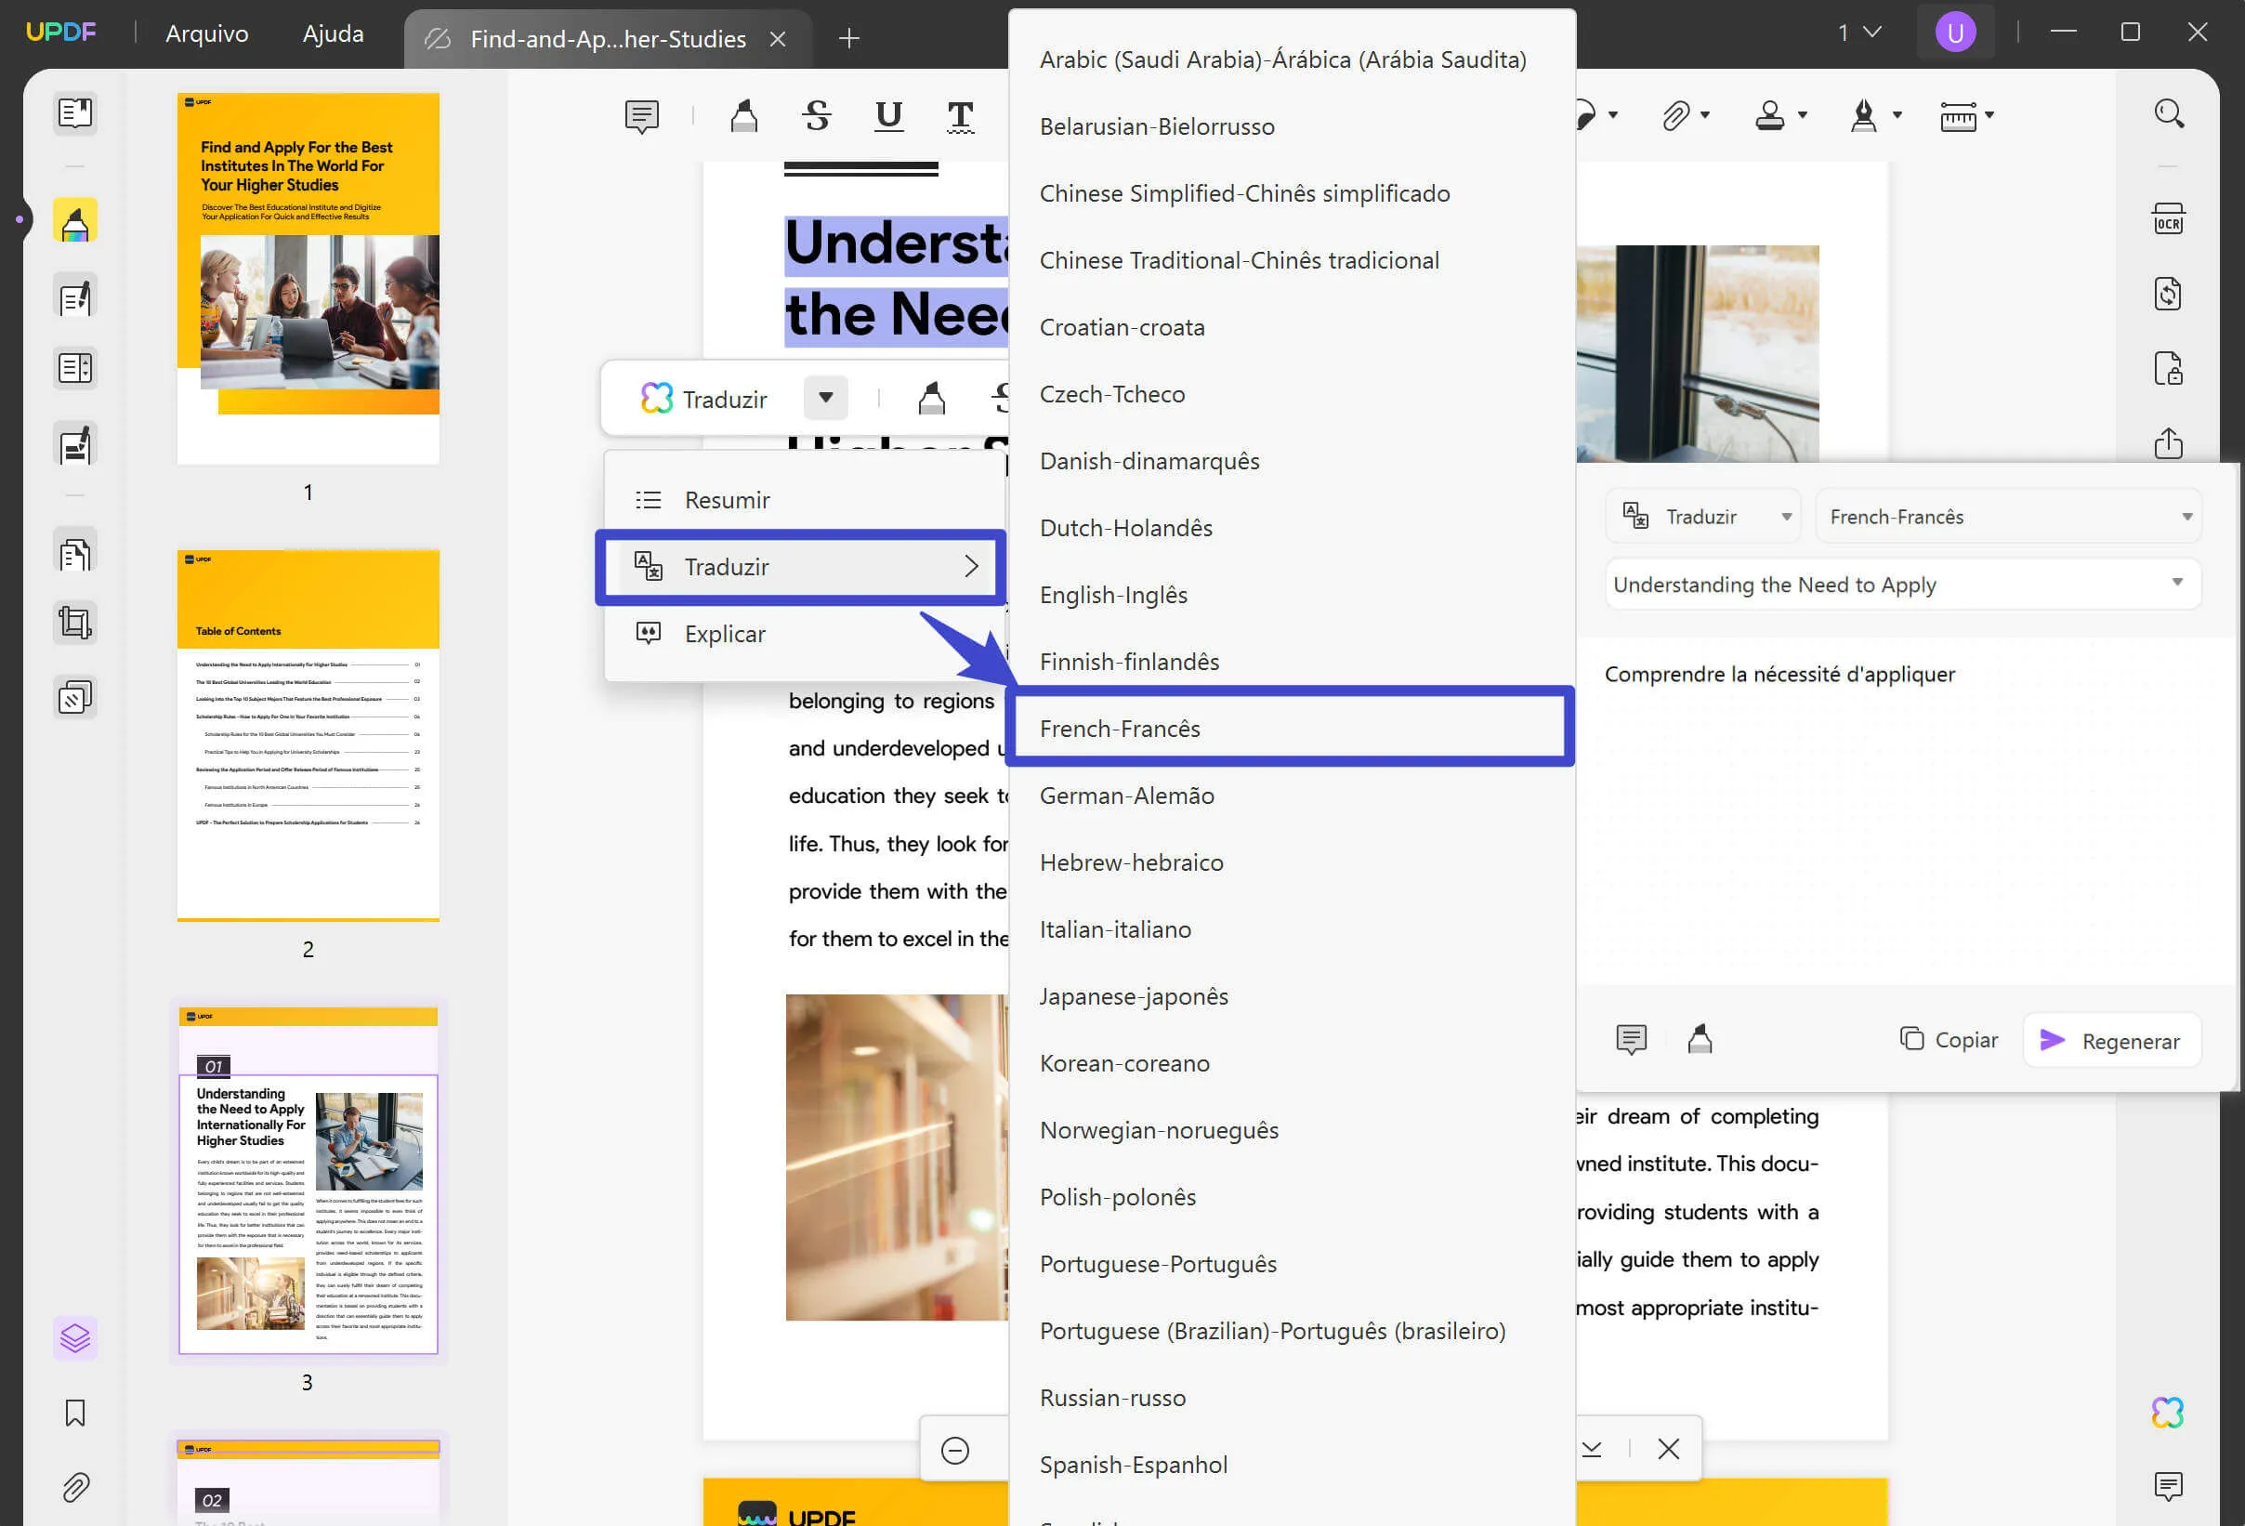Click the Regenerar button
Viewport: 2245px width, 1526px height.
[2112, 1041]
